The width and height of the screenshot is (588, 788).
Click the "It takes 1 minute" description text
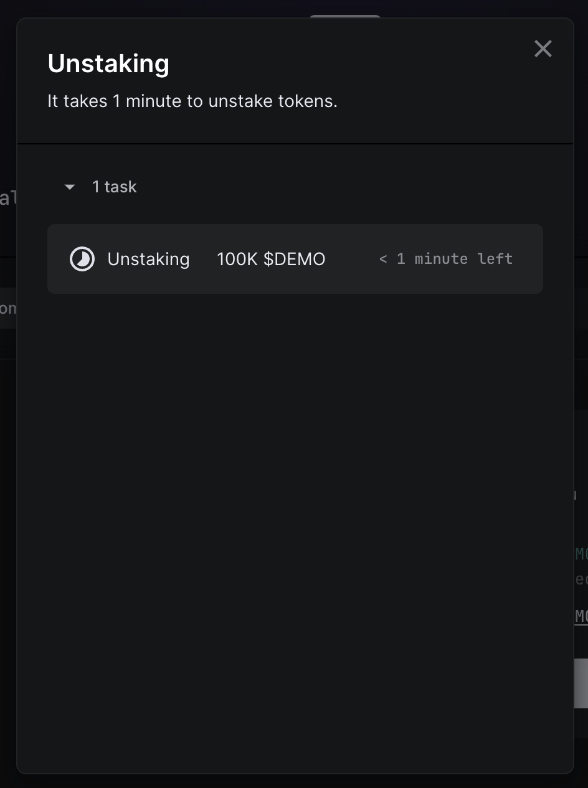pos(192,101)
